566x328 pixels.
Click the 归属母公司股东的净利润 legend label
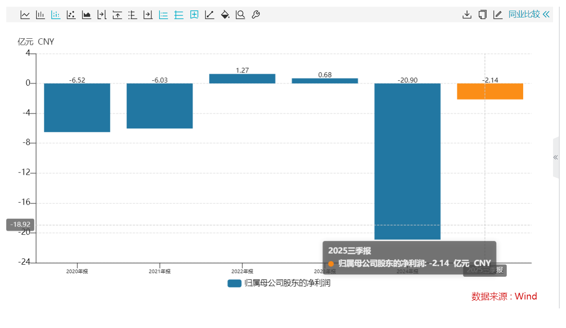click(287, 283)
